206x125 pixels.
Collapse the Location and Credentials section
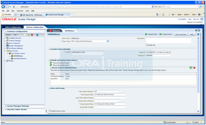[50, 49]
